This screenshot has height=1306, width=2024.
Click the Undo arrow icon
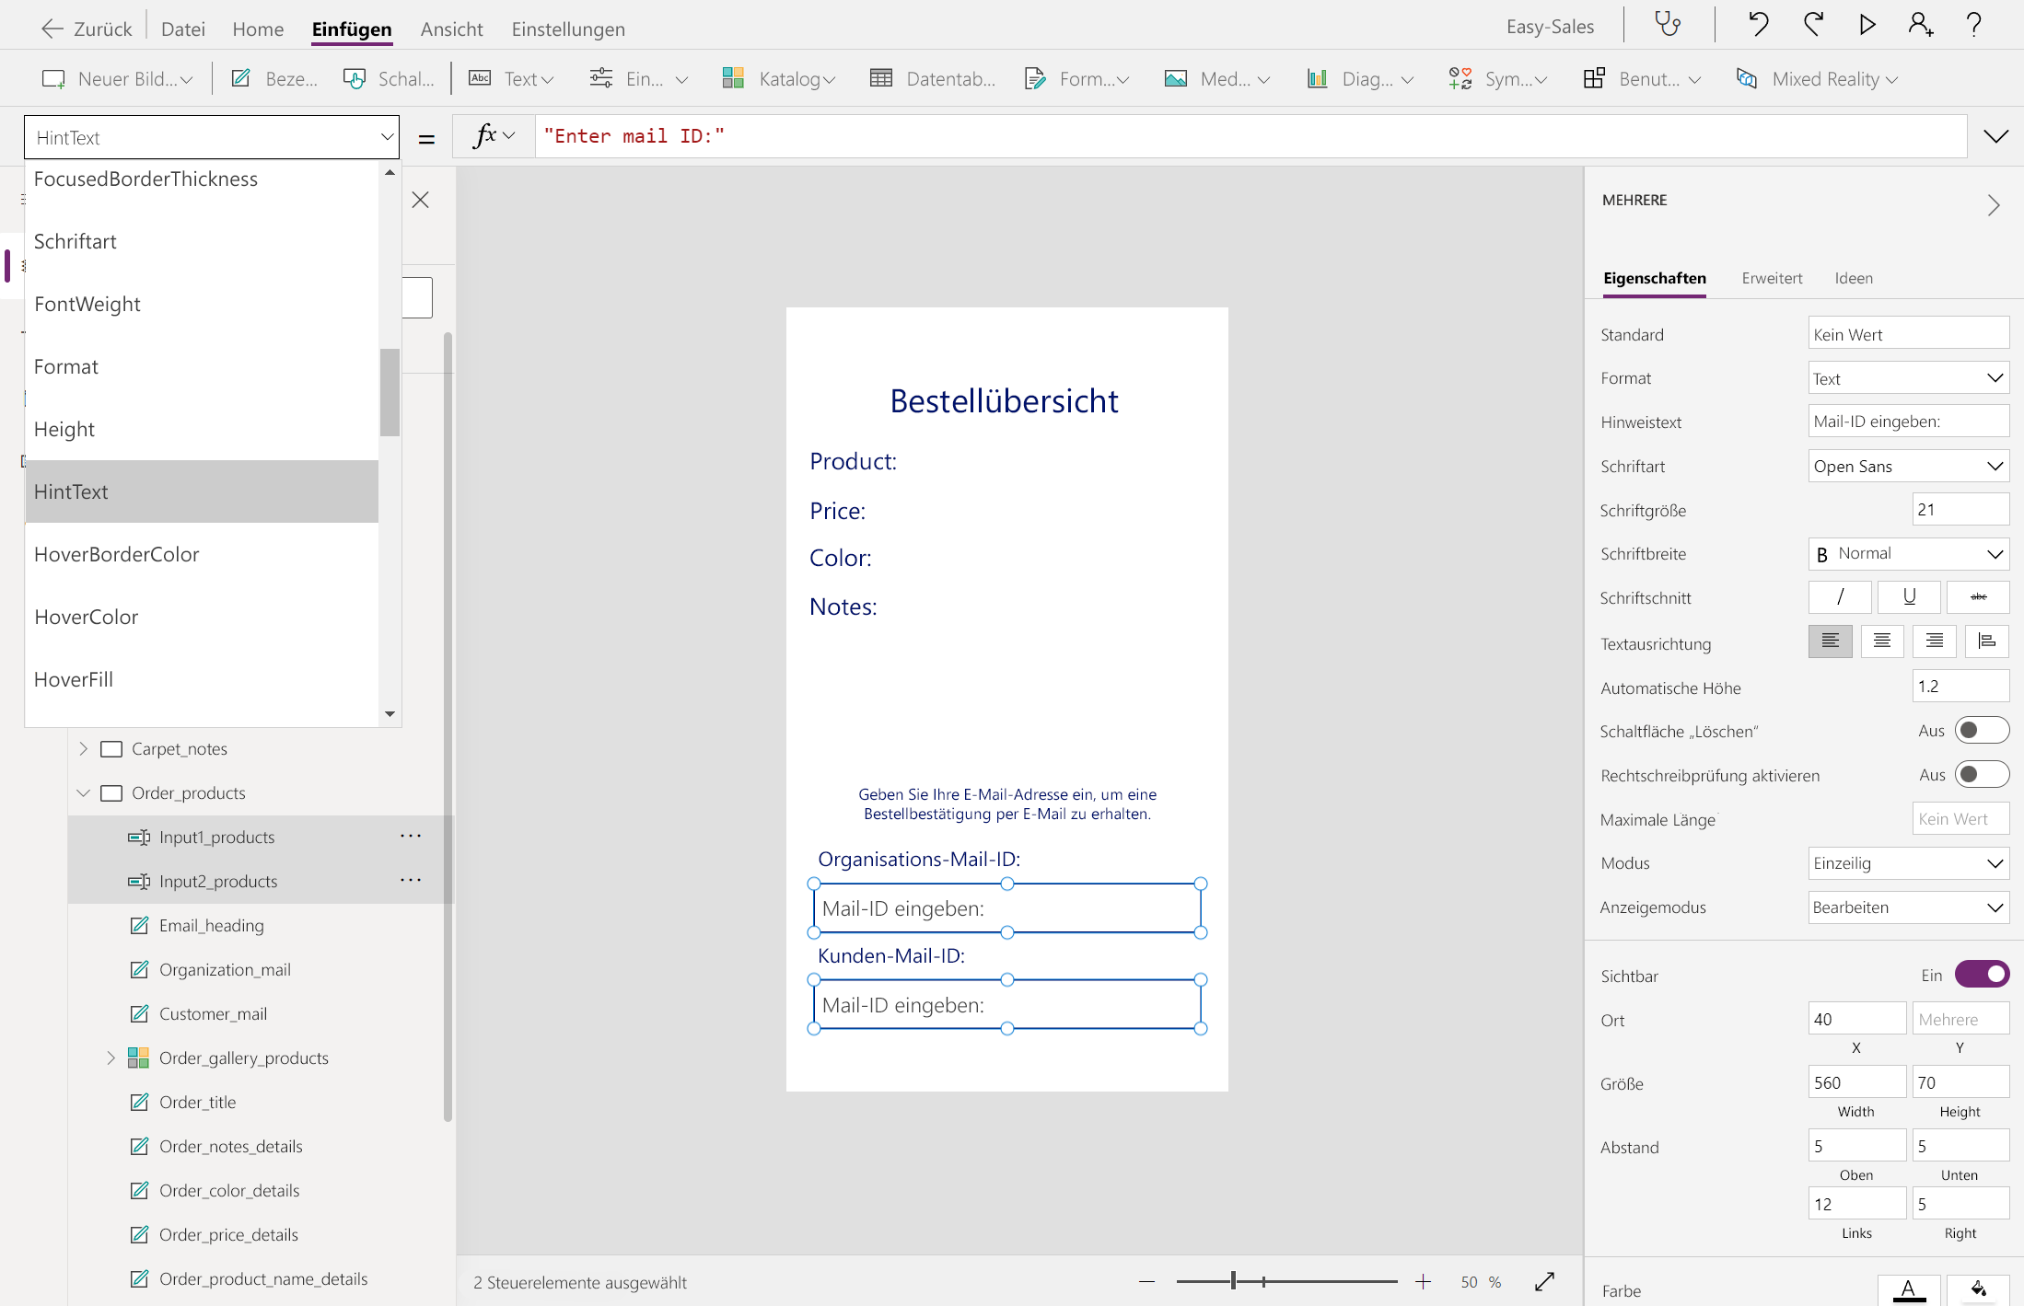1758,25
